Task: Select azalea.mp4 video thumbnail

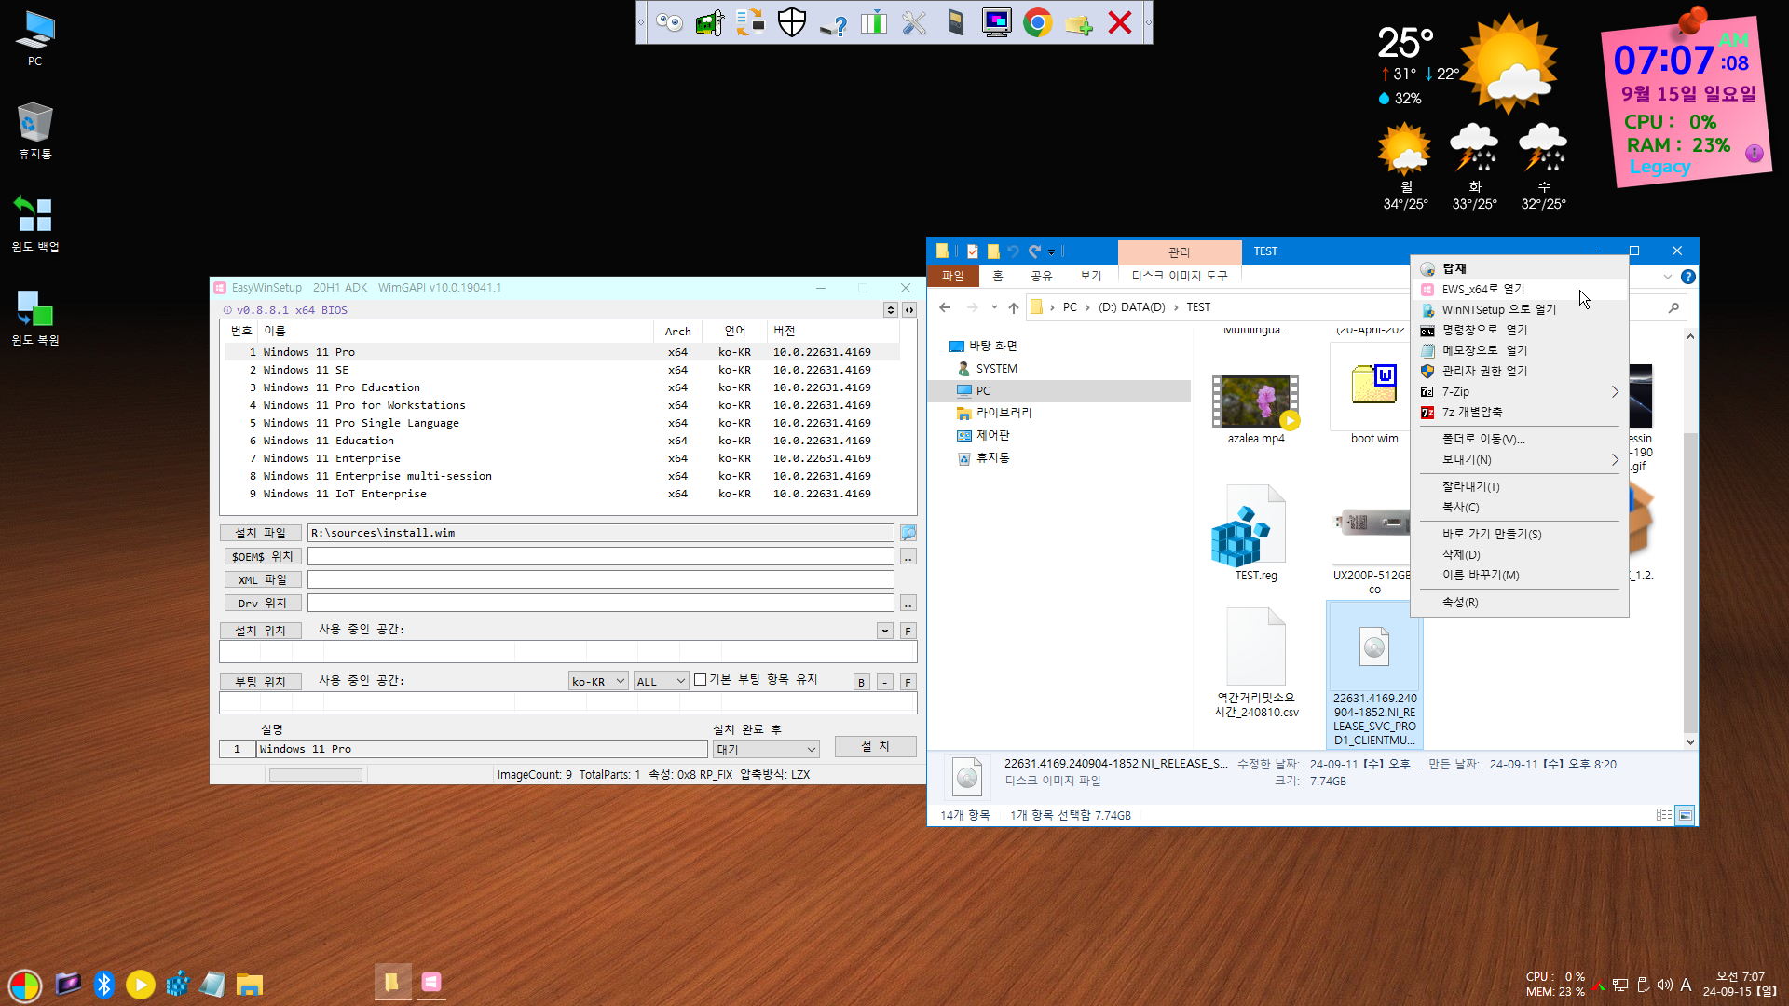Action: [1255, 401]
